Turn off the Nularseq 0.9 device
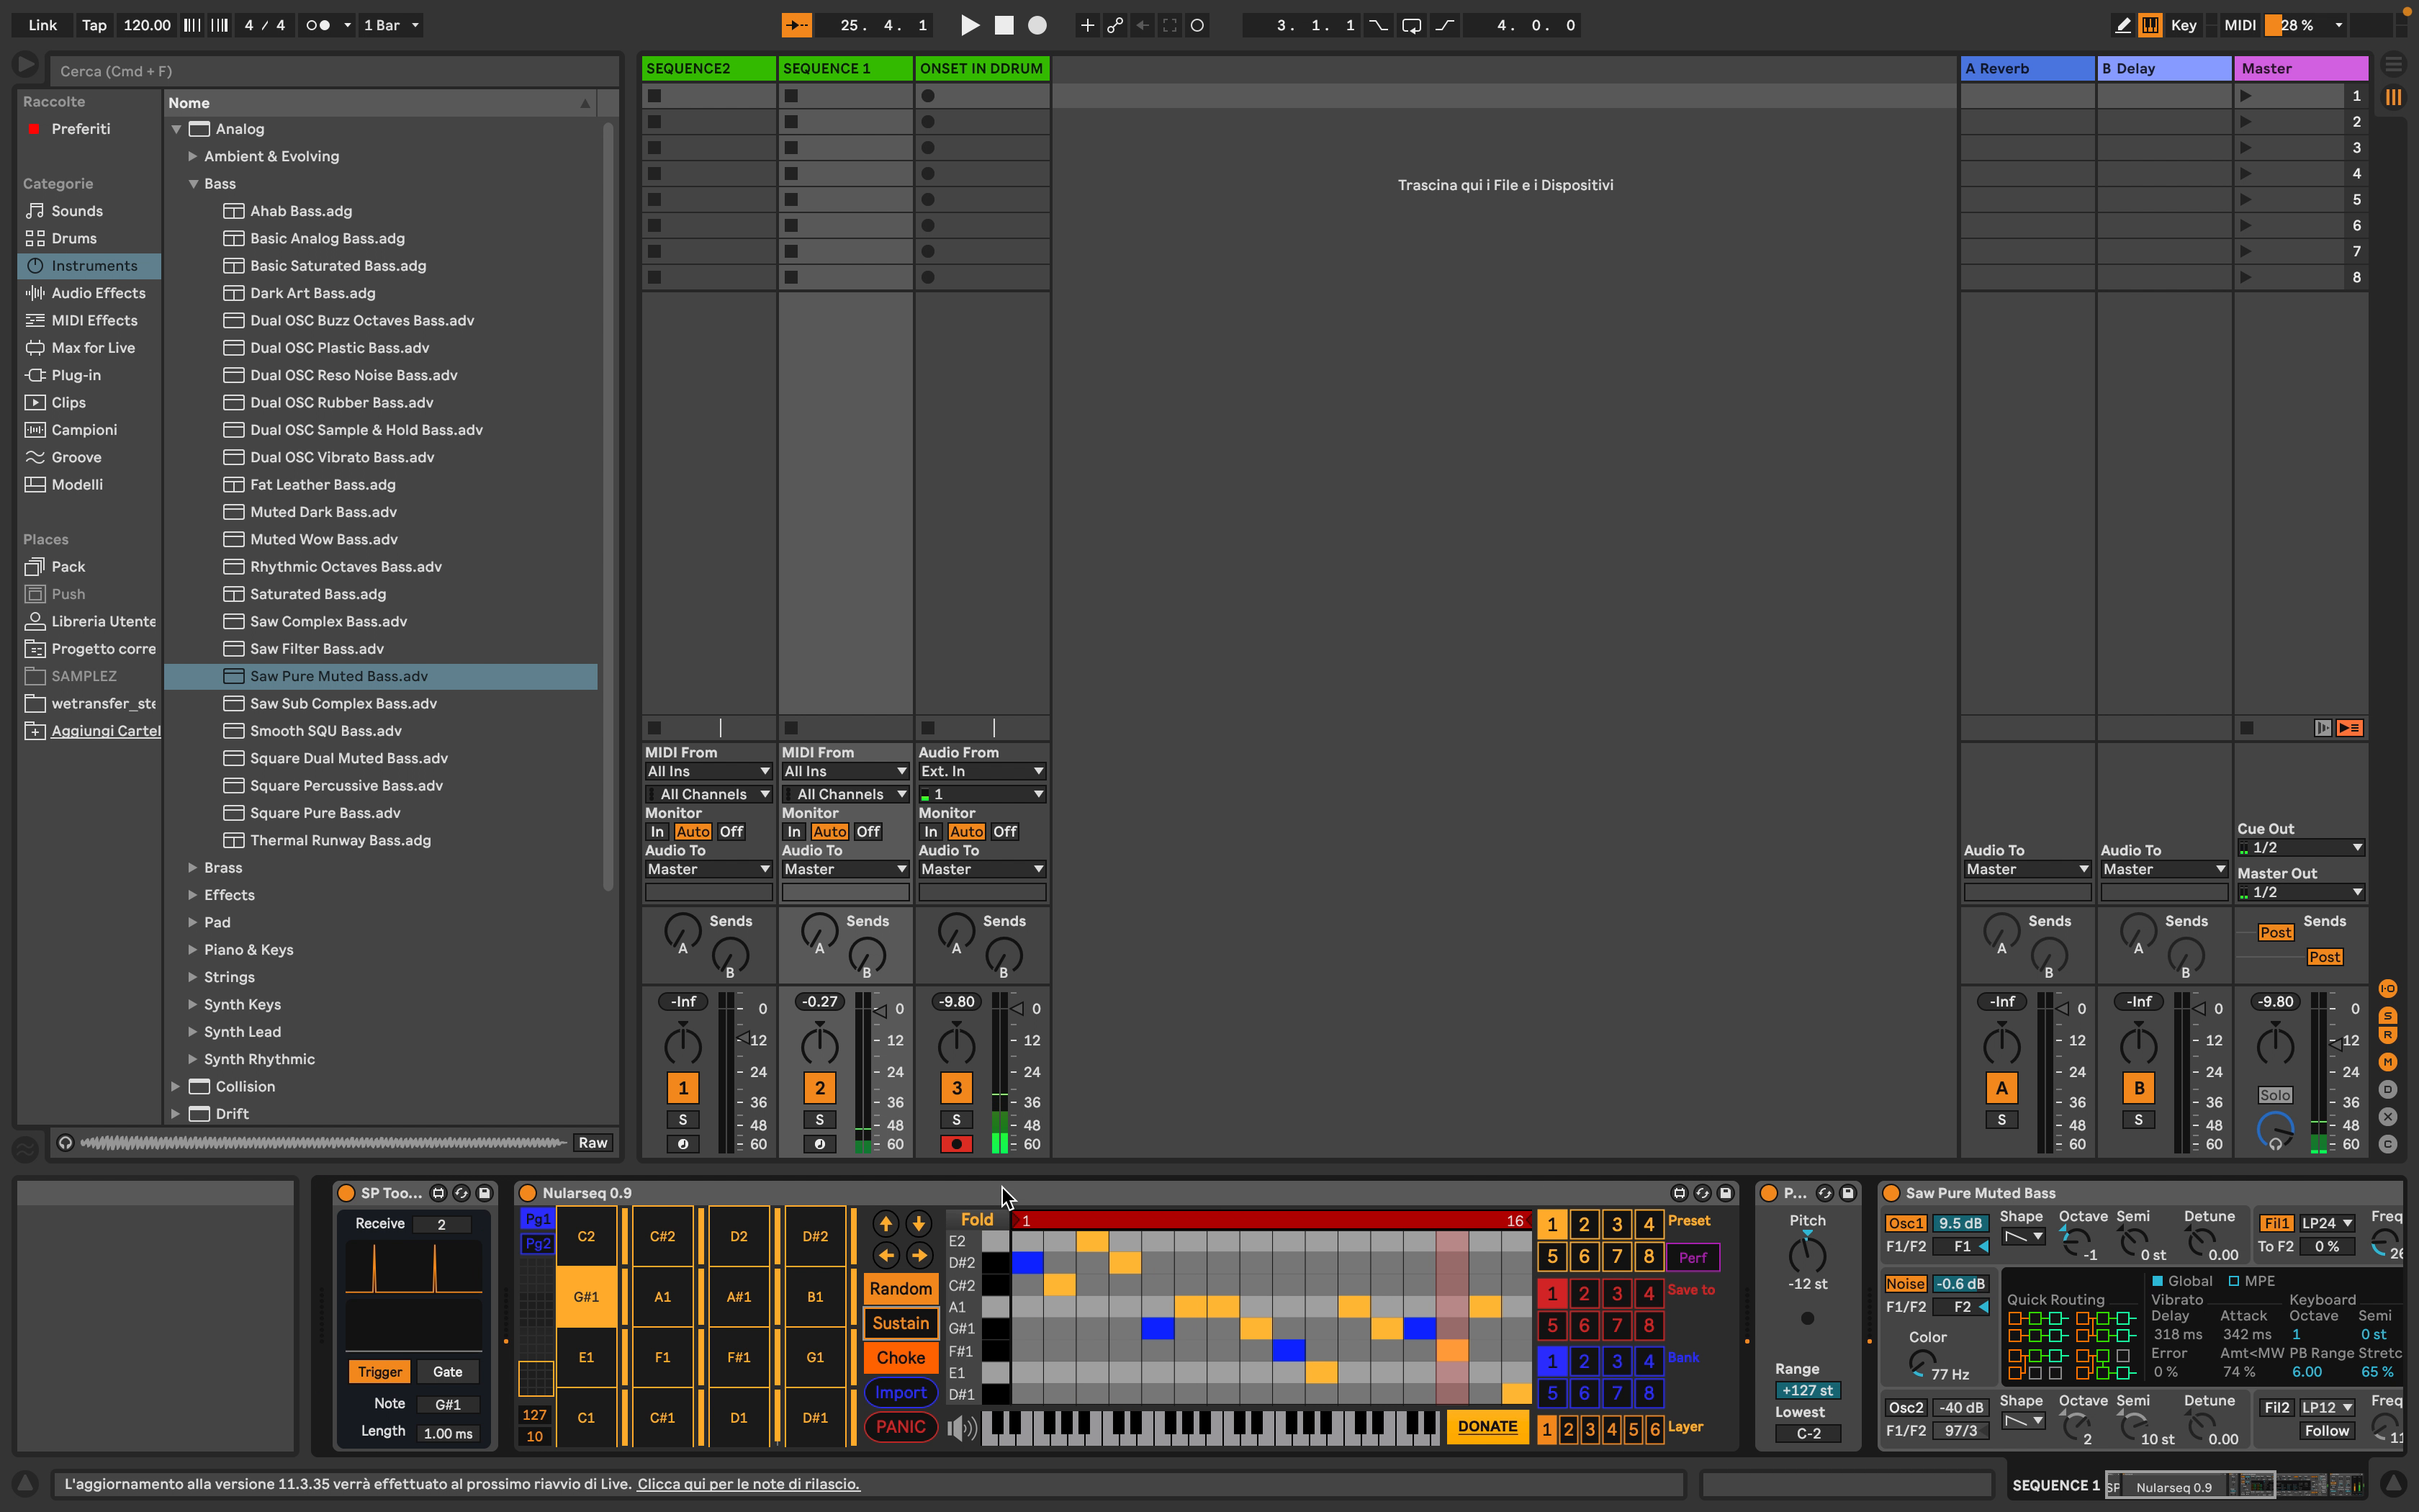This screenshot has width=2419, height=1512. [528, 1193]
